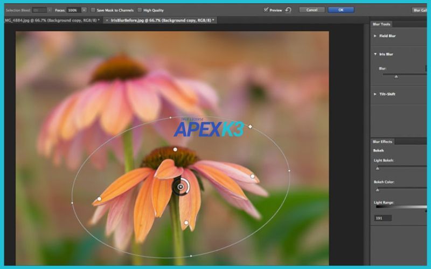Close the IrisBlurBefore.jpg tab
This screenshot has width=431, height=269.
pos(107,20)
